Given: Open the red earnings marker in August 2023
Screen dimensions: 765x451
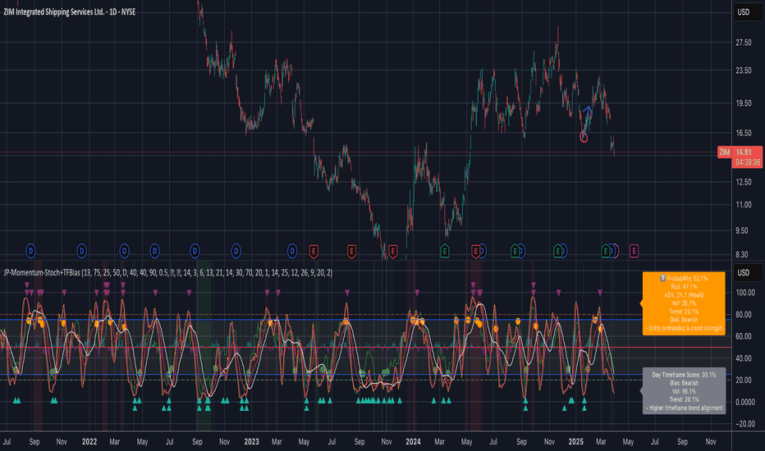Looking at the screenshot, I should 351,252.
